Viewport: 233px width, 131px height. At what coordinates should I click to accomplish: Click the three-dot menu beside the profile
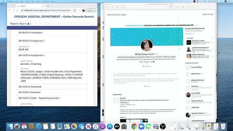[x=179, y=49]
